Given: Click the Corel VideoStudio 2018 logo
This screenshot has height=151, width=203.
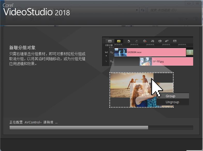Looking at the screenshot, I should (36, 10).
